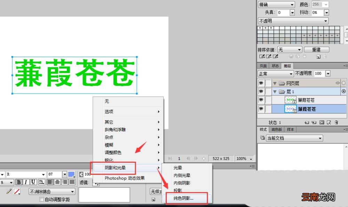
Task: Set text alignment to right
Action: 65,182
